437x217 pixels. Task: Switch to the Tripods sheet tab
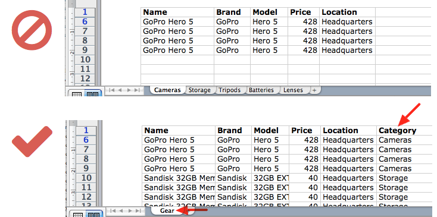229,90
